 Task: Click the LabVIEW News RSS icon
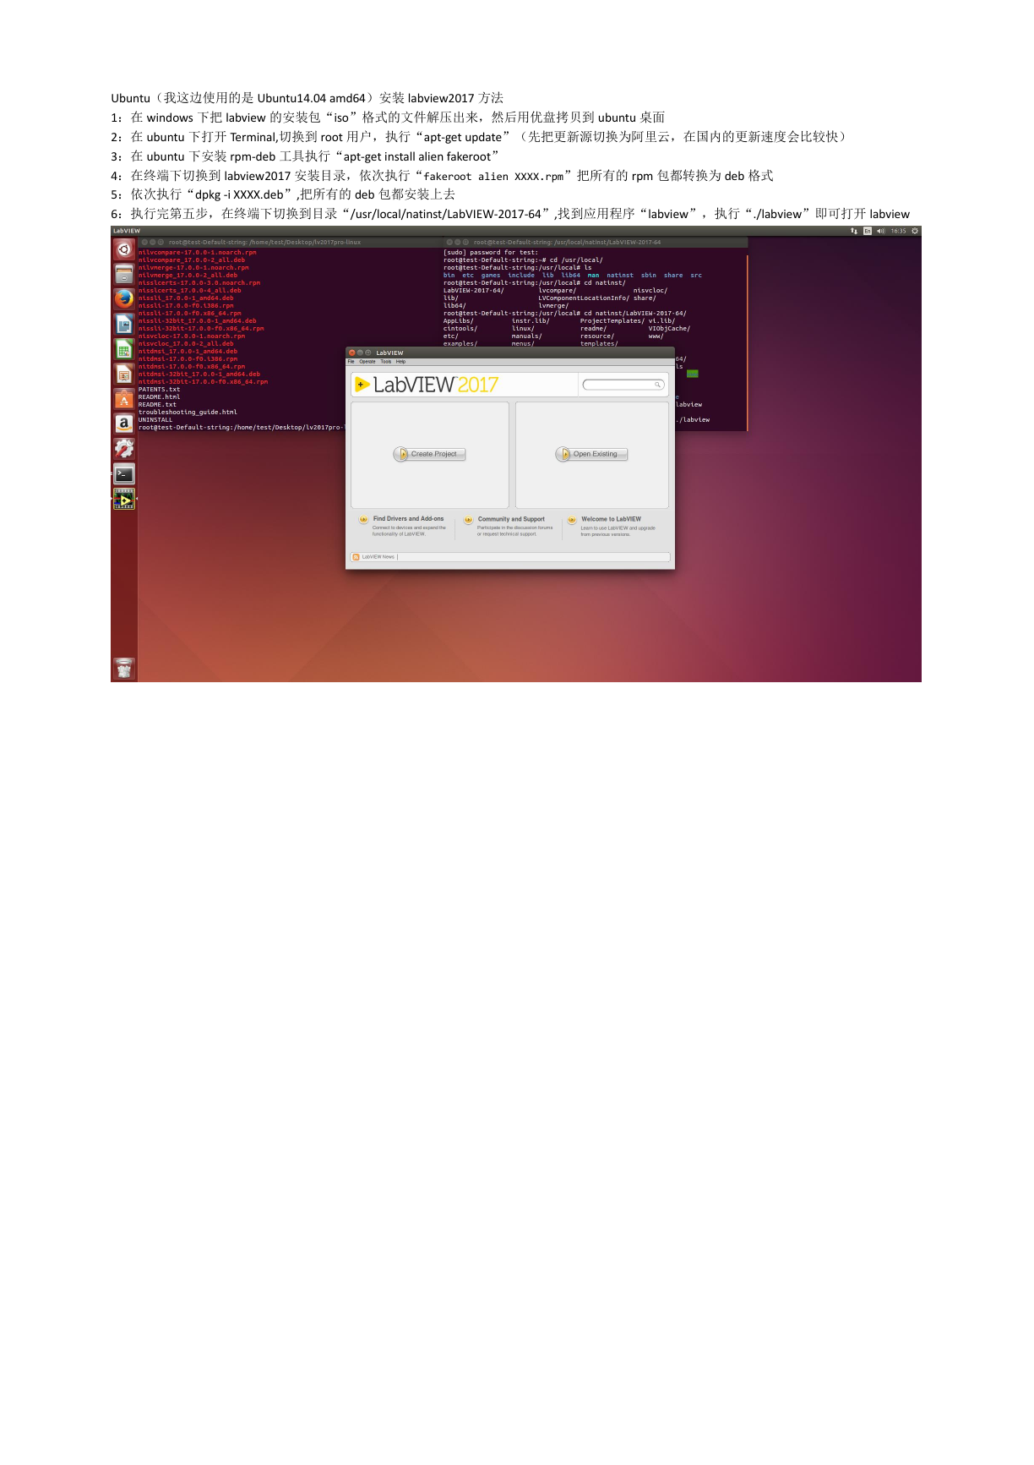click(x=356, y=557)
